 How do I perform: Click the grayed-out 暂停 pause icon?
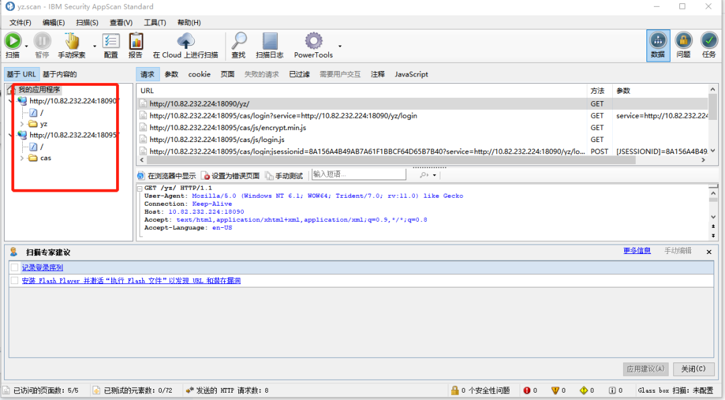(42, 41)
